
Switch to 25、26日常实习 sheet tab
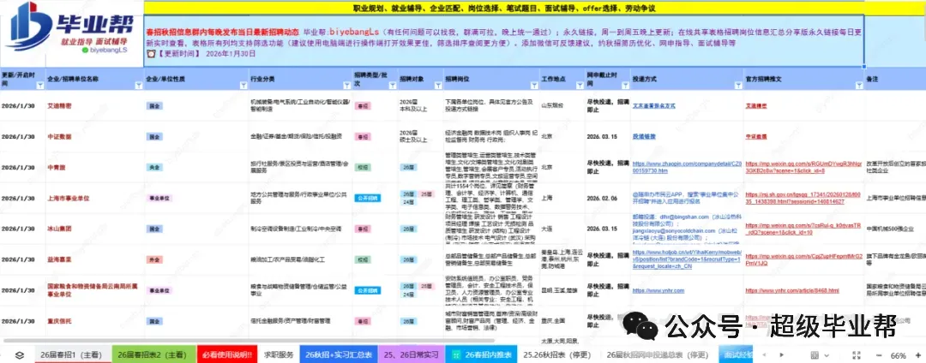pos(412,355)
